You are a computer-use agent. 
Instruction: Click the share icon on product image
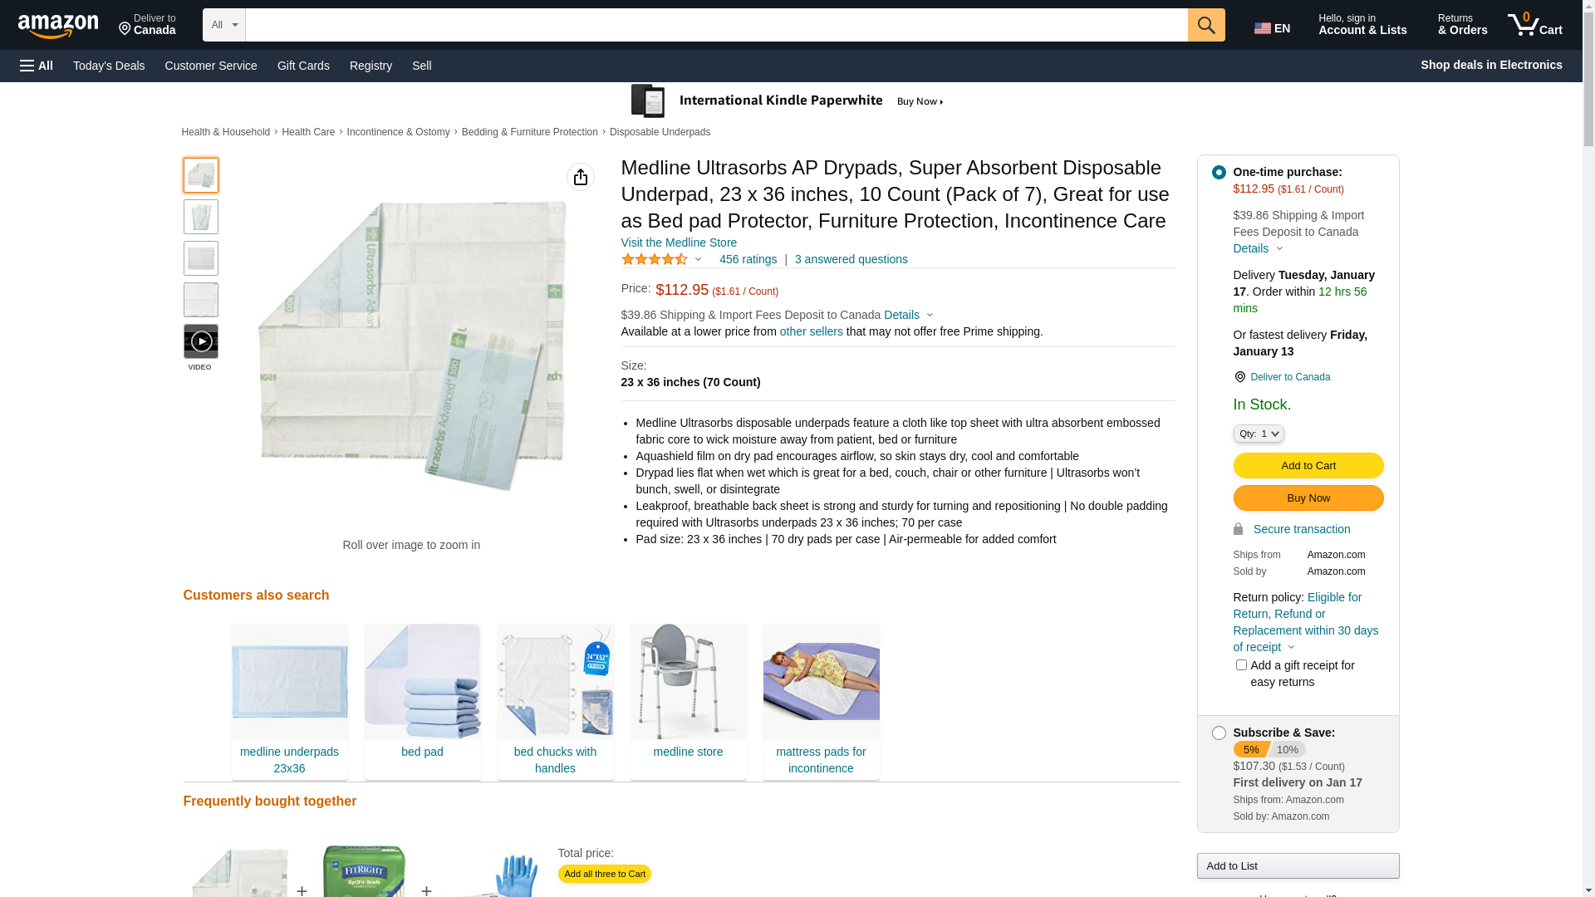click(580, 177)
